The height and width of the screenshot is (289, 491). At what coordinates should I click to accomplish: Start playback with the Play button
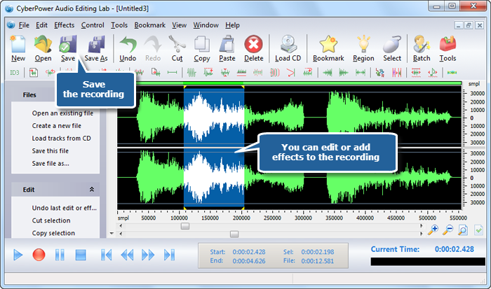click(x=18, y=255)
